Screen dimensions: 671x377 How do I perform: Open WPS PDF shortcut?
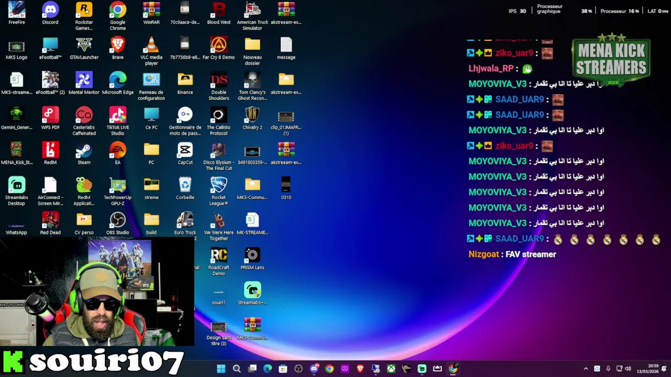click(50, 118)
